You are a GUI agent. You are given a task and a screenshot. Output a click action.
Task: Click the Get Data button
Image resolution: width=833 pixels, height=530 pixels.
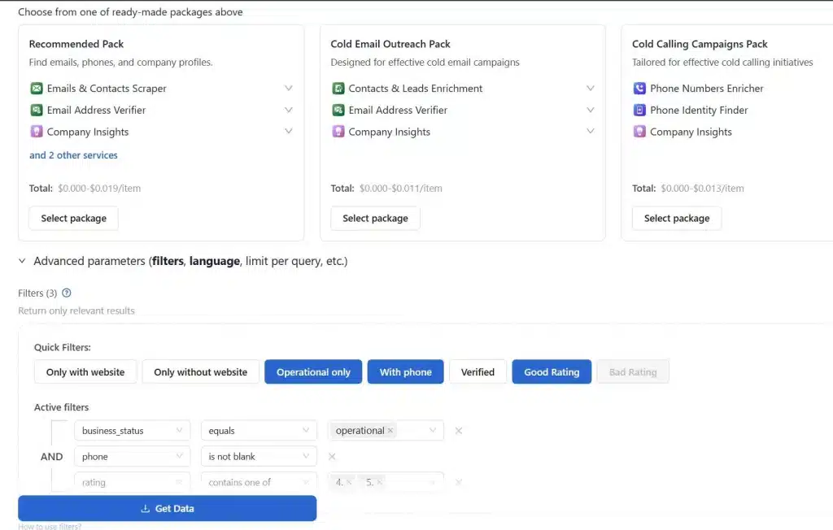pyautogui.click(x=167, y=507)
